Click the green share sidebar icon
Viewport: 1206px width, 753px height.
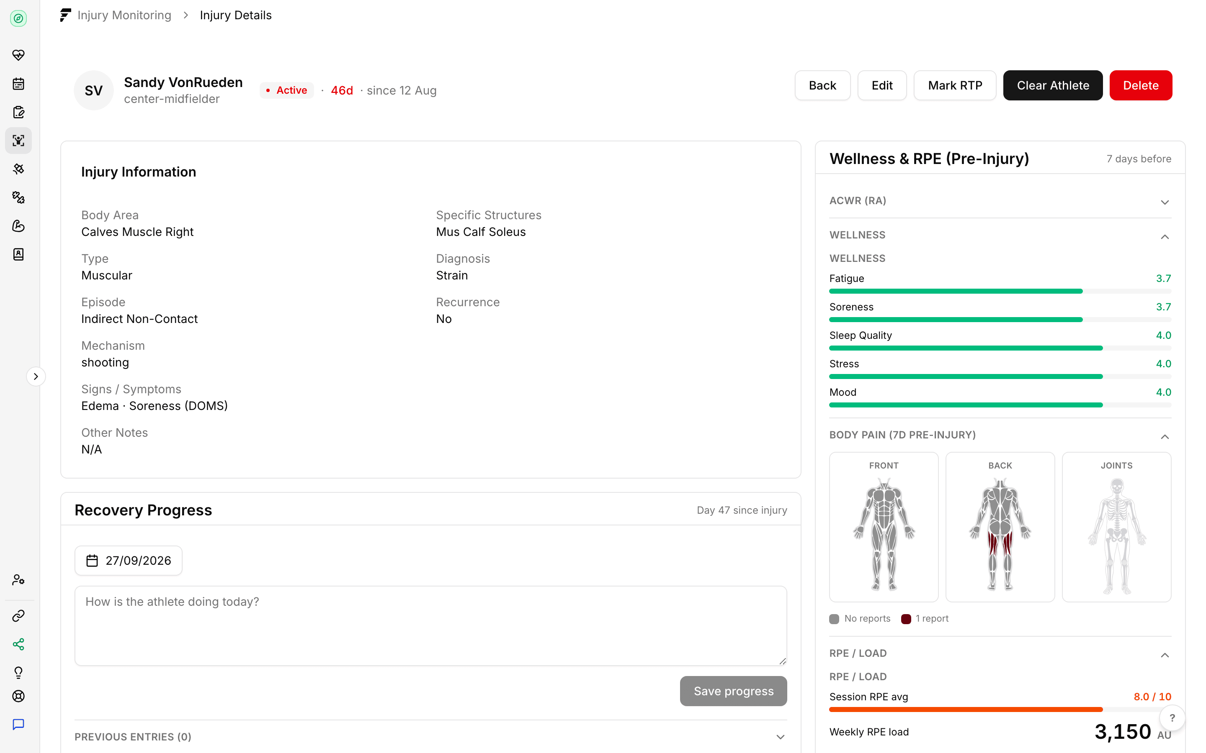click(18, 644)
